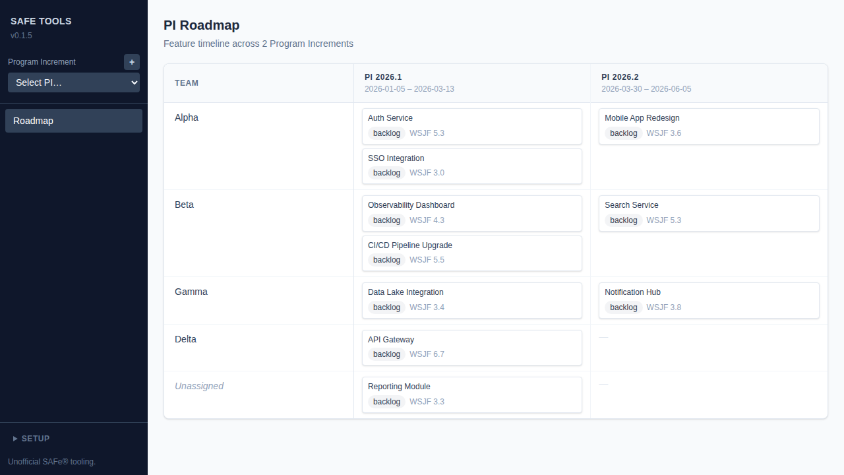Click the SAFE TOOLS app title
The image size is (844, 475).
point(41,21)
